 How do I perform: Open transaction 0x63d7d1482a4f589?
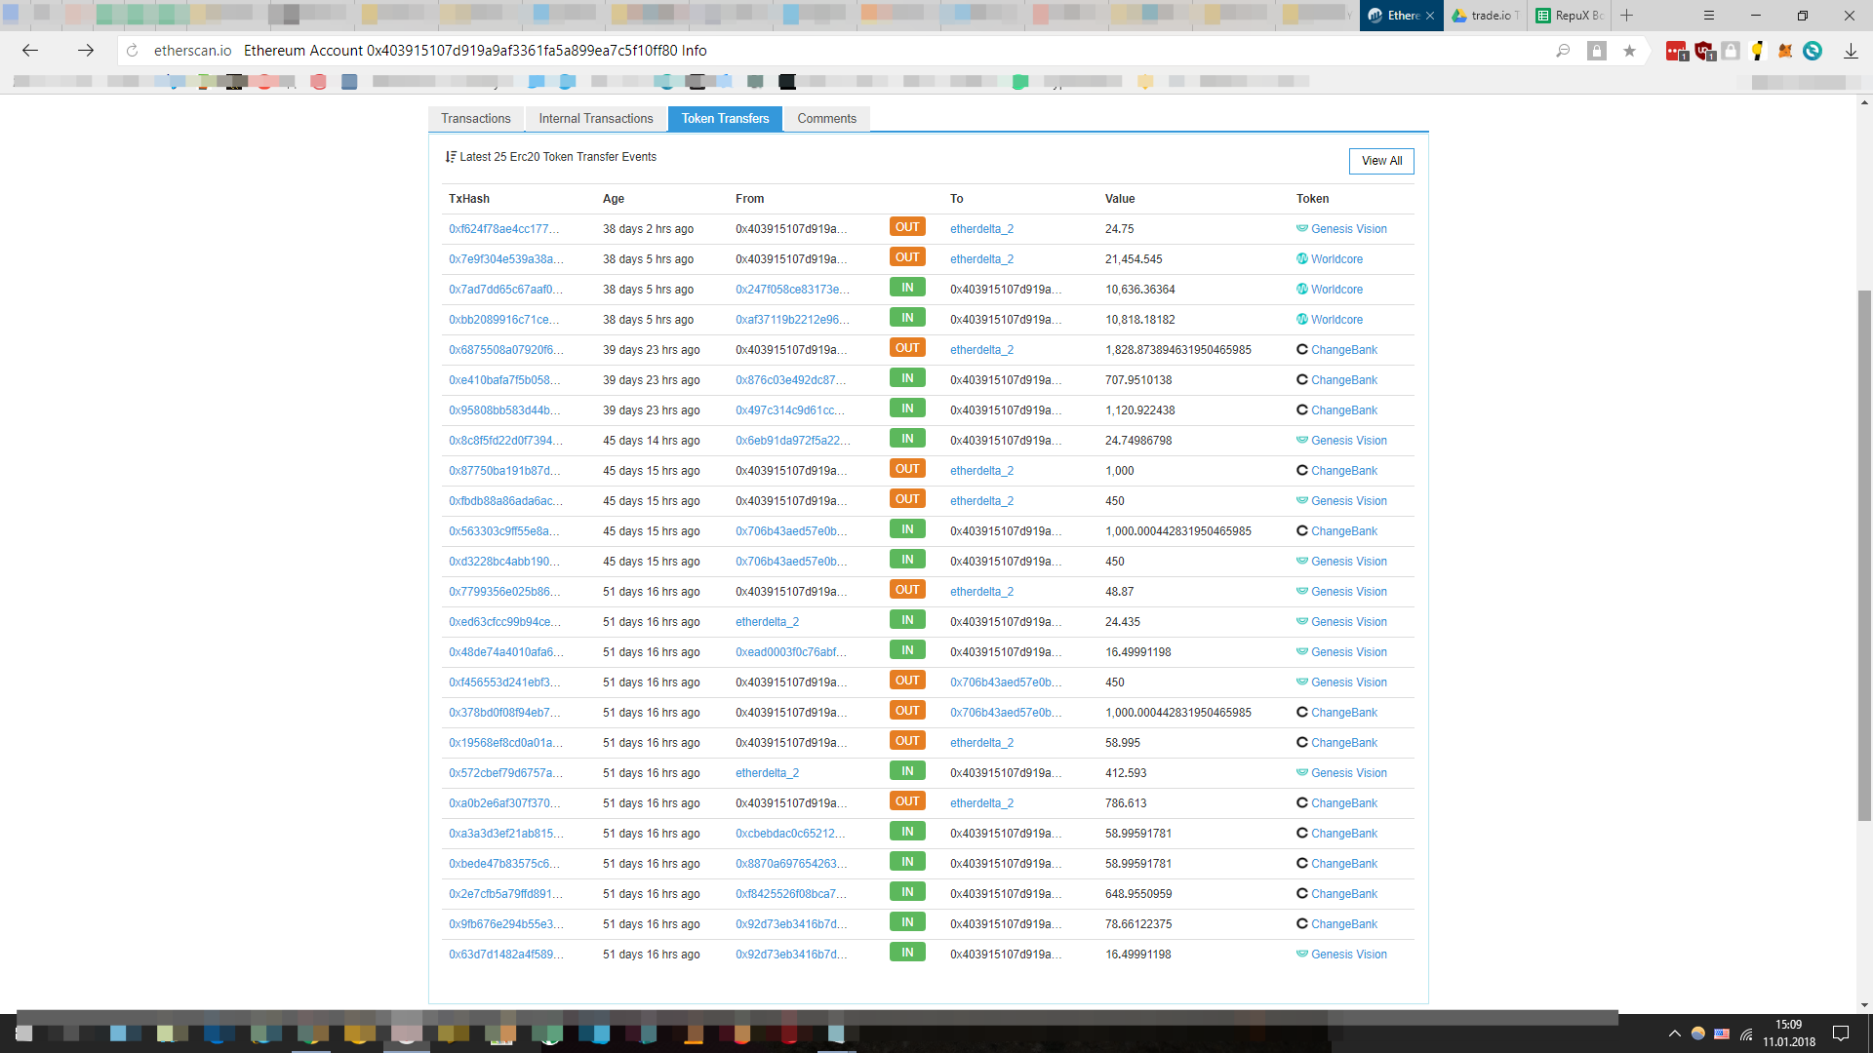pyautogui.click(x=506, y=955)
